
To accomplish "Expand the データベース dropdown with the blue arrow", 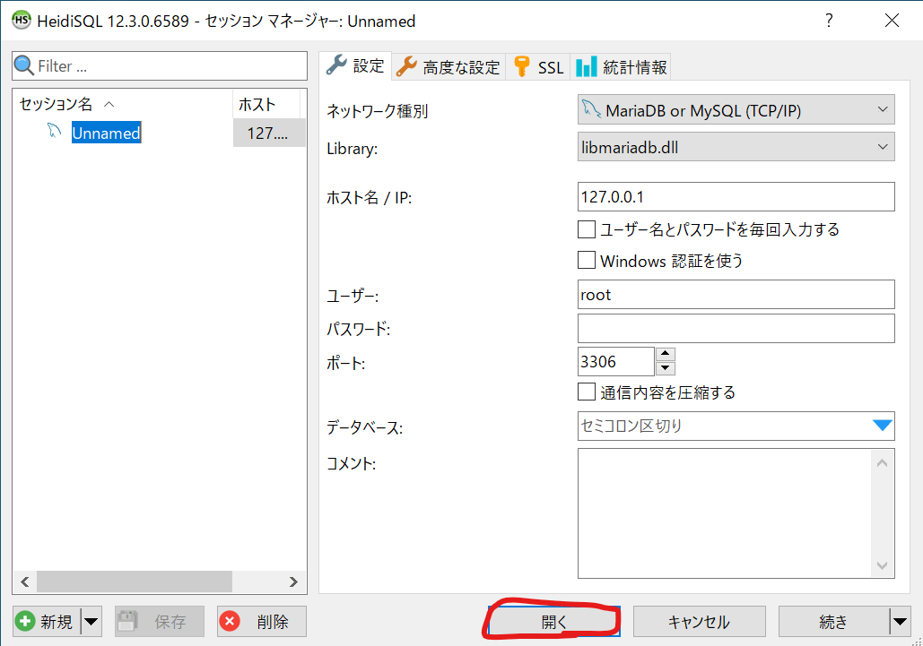I will point(882,426).
